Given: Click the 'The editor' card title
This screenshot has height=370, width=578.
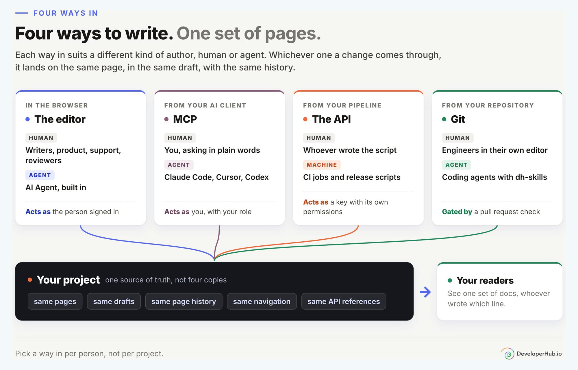Looking at the screenshot, I should pos(60,119).
